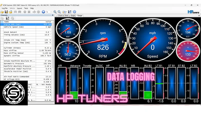Image resolution: width=201 pixels, height=113 pixels.
Task: Click the second greyed car disconnect icon
Action: 20,12
